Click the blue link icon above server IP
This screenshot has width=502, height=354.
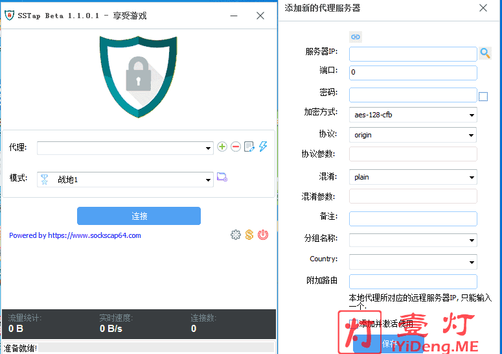point(356,37)
